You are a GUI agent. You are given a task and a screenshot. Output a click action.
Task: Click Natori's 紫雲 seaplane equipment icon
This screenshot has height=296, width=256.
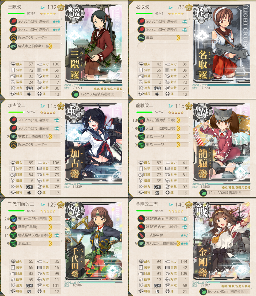coord(141,38)
